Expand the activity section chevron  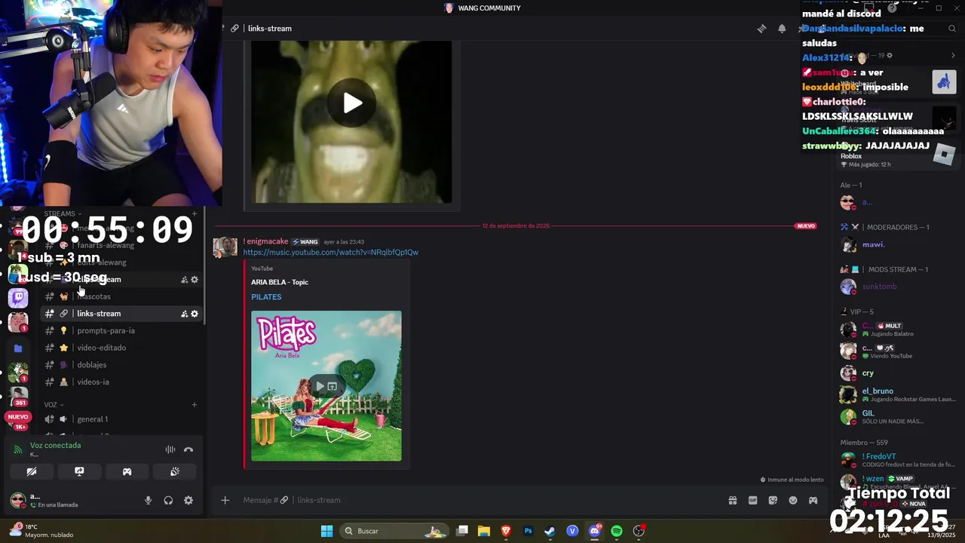953,55
